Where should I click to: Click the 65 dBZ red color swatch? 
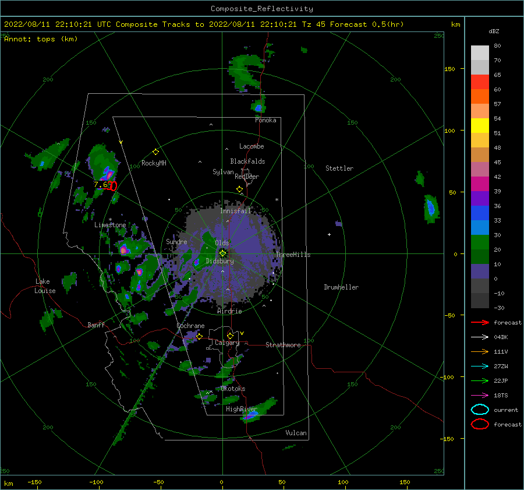[480, 82]
